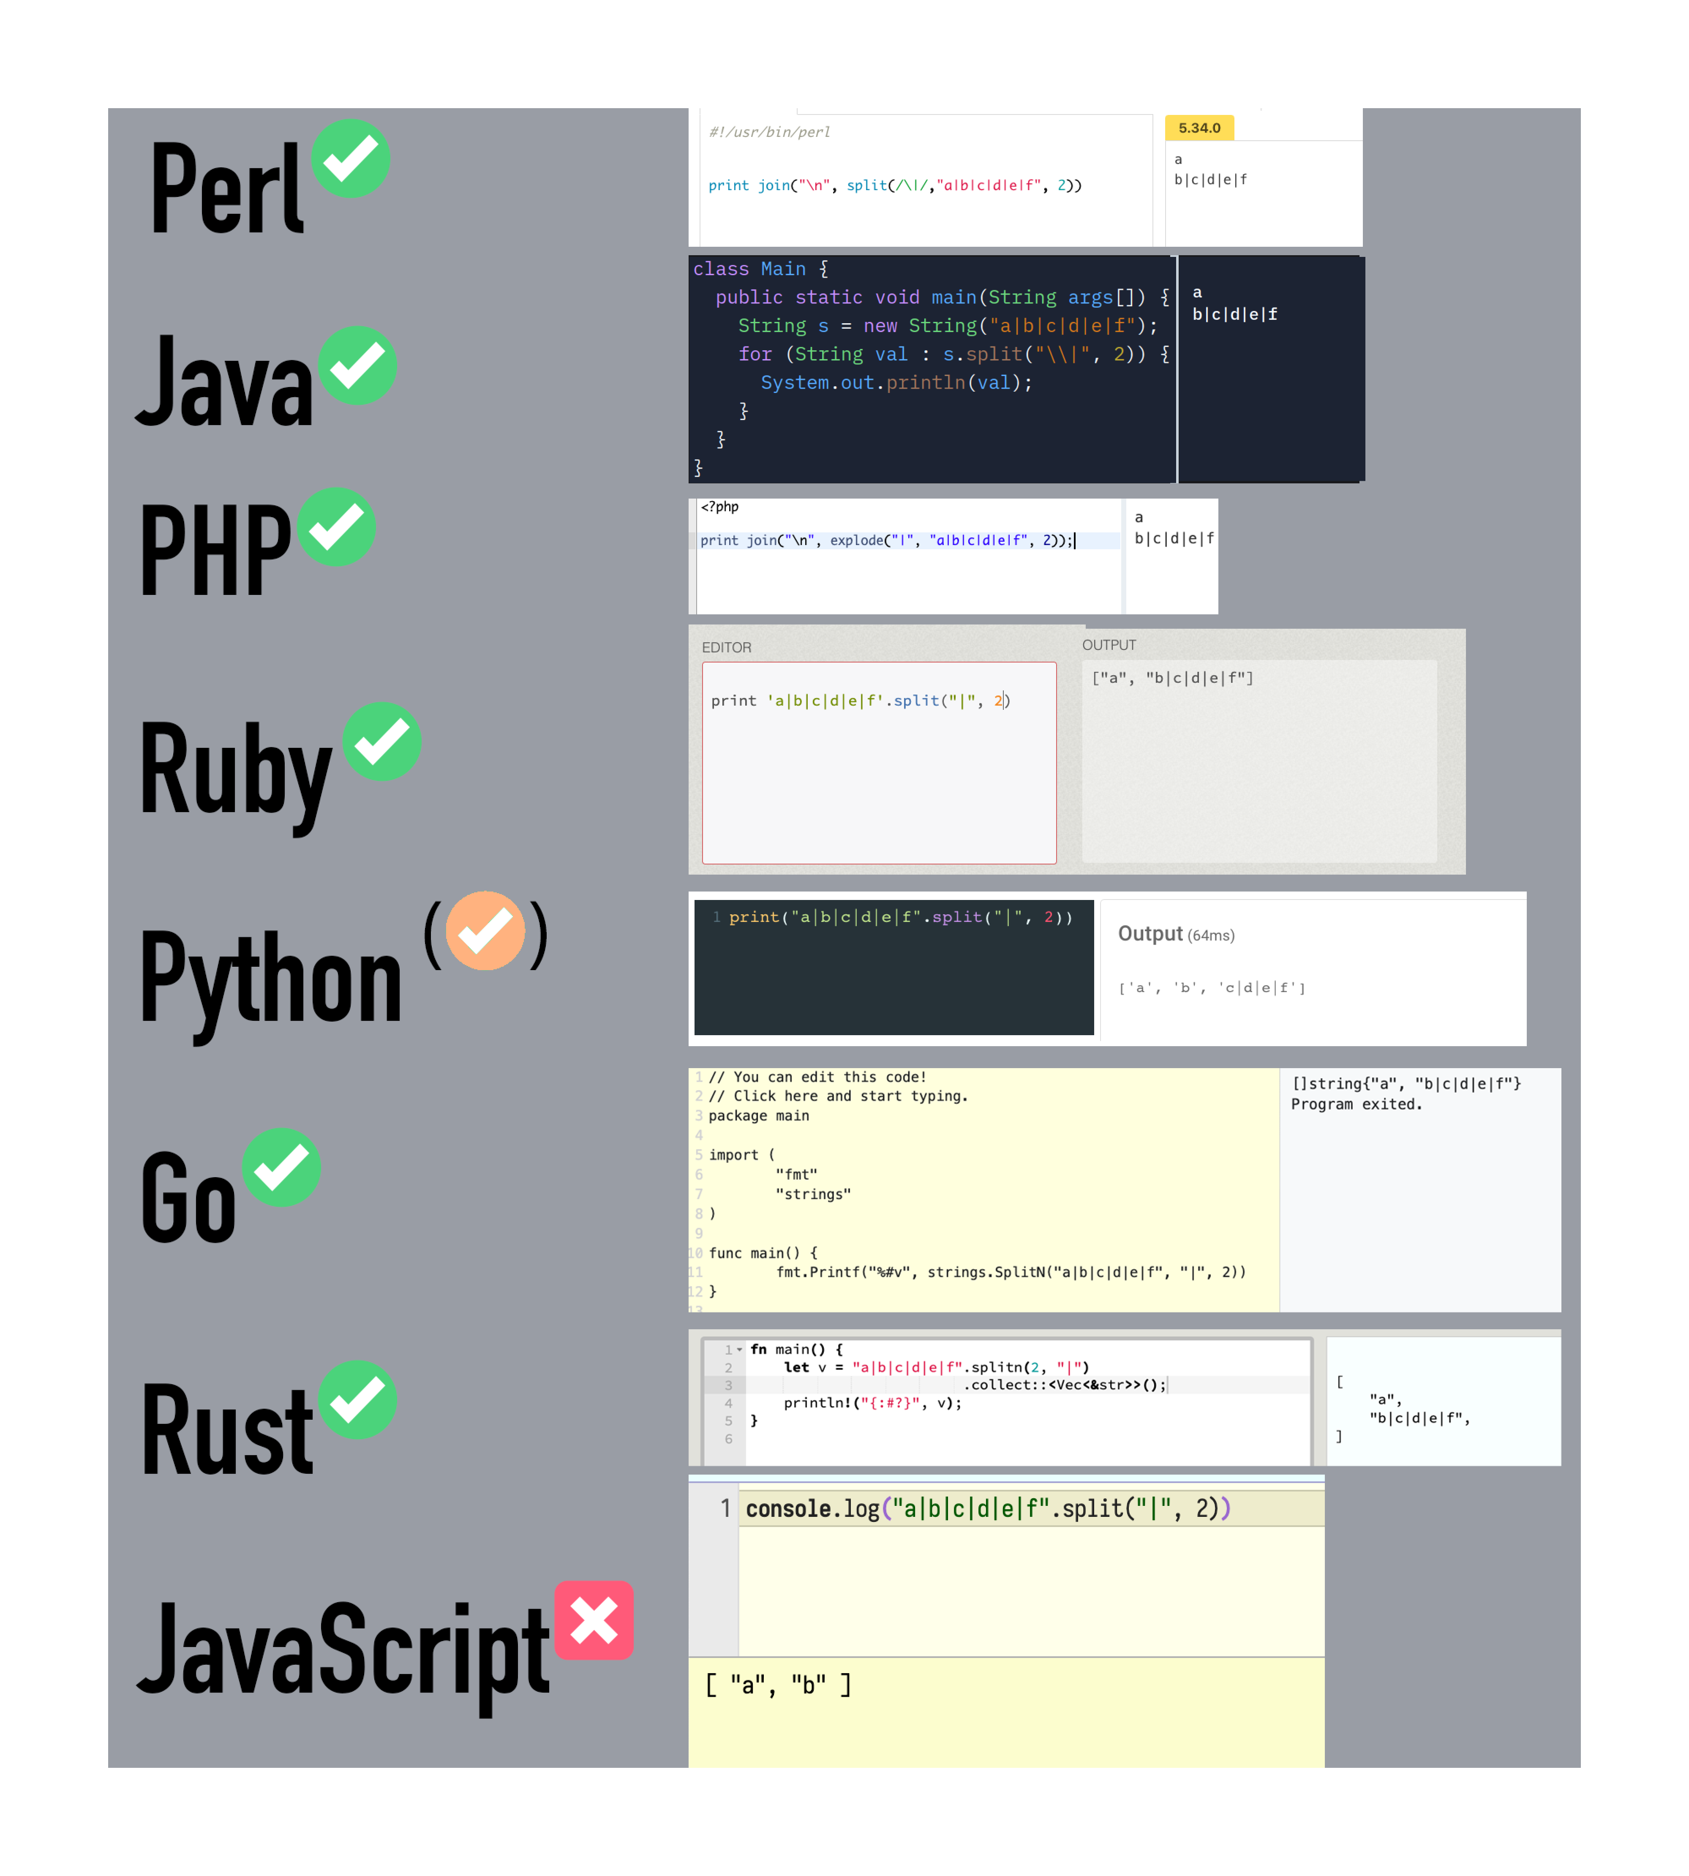This screenshot has height=1876, width=1689.
Task: Click the green checkmark beside Go
Action: [281, 1167]
